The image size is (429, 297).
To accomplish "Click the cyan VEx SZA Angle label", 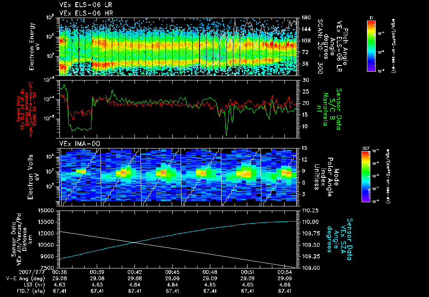I will (x=339, y=239).
